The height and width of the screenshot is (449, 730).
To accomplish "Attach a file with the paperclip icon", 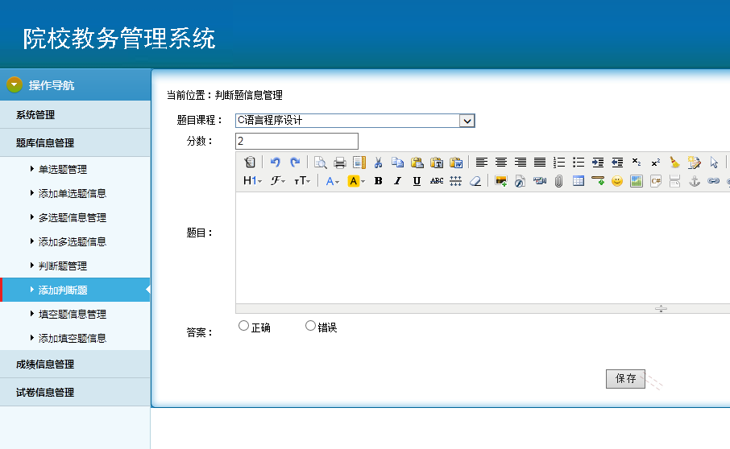I will point(558,181).
